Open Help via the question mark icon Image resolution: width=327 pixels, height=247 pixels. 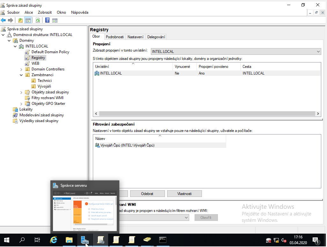tap(47, 20)
